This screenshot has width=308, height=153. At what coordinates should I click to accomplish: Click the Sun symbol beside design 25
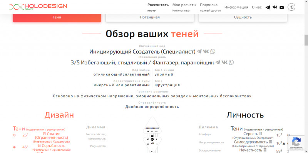click(x=14, y=135)
